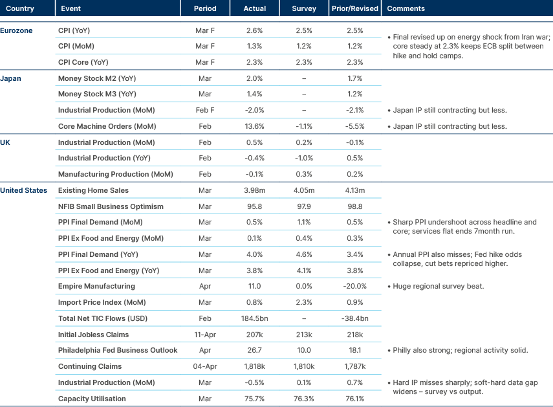Open the Initial Jobless Claims entry

[92, 335]
